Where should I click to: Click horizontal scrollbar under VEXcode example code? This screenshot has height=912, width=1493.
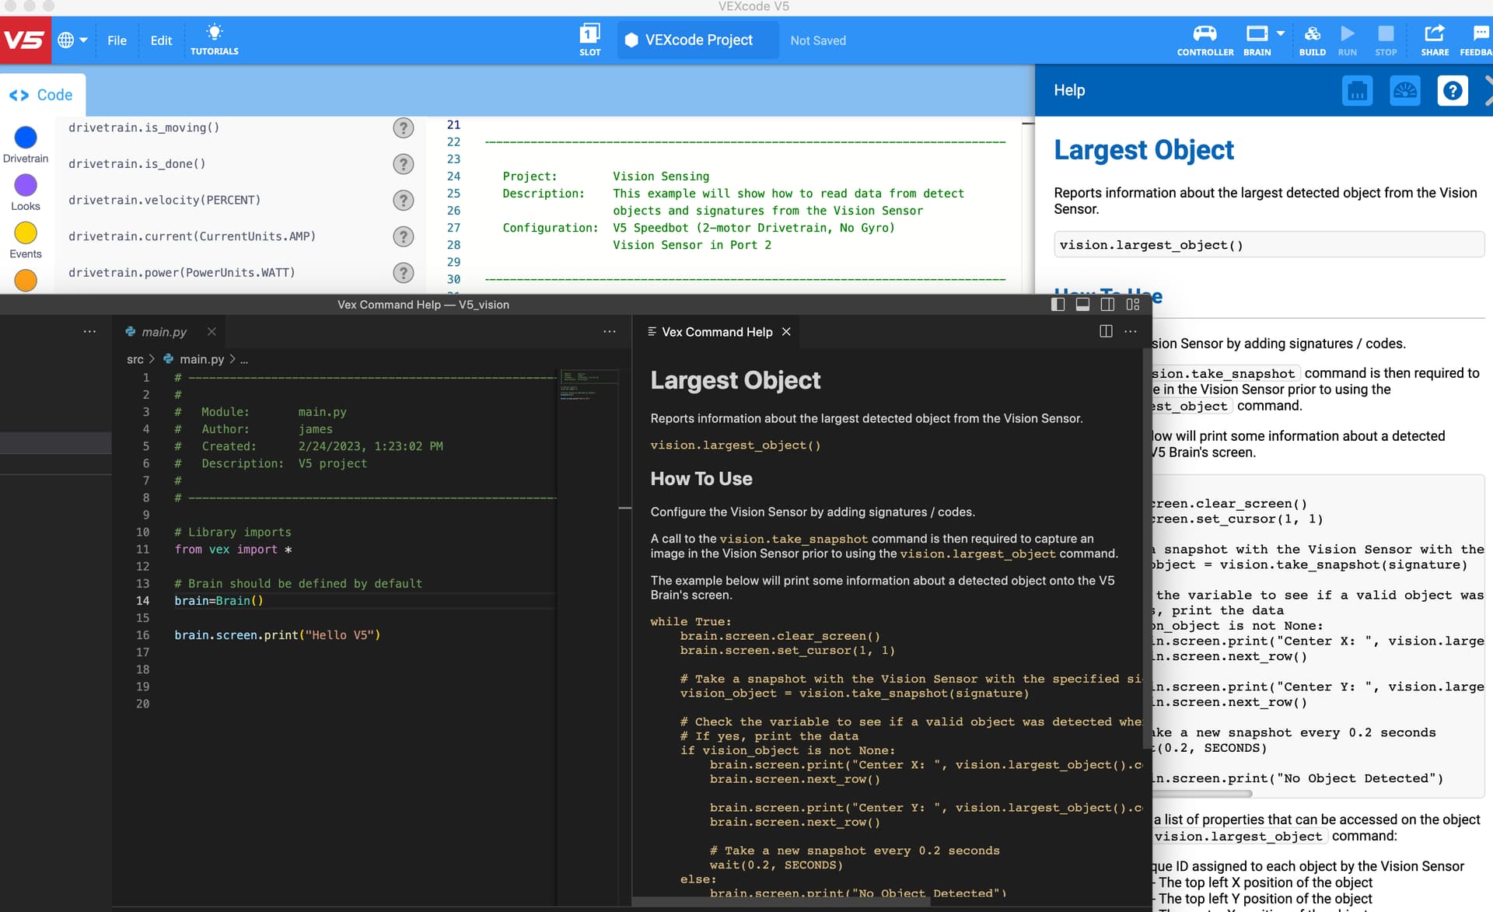(1203, 794)
